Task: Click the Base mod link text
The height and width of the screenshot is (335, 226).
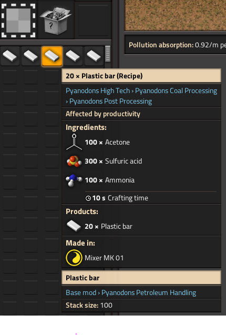Action: [x=81, y=293]
